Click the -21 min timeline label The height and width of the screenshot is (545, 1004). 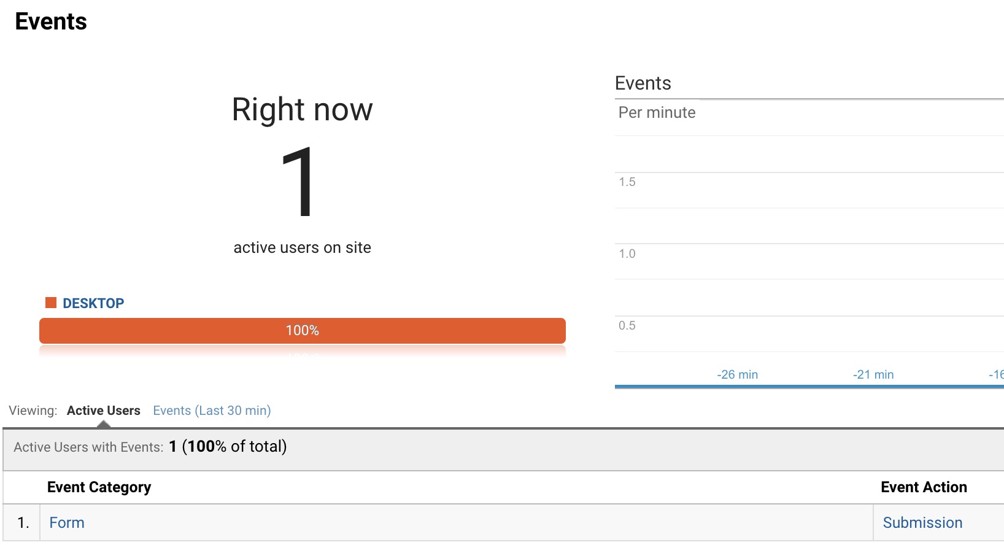pos(873,374)
